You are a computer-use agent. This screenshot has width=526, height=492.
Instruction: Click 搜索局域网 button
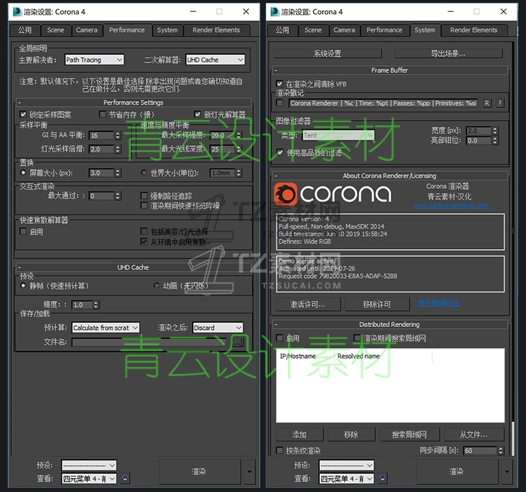coord(410,434)
